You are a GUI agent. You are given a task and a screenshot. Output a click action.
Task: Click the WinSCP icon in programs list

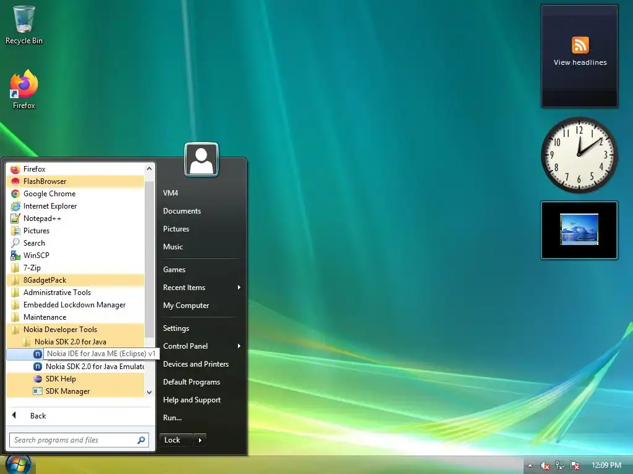pyautogui.click(x=15, y=256)
